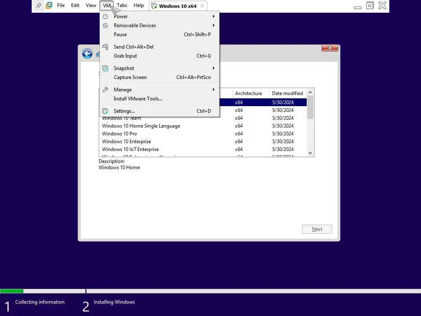Choose Capture Screen
The width and height of the screenshot is (421, 316).
point(160,77)
